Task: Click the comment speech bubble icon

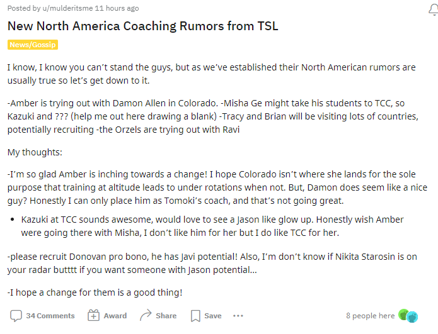Action: coord(16,315)
